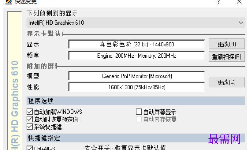Click the 1600x1200 performance field

pos(137,87)
